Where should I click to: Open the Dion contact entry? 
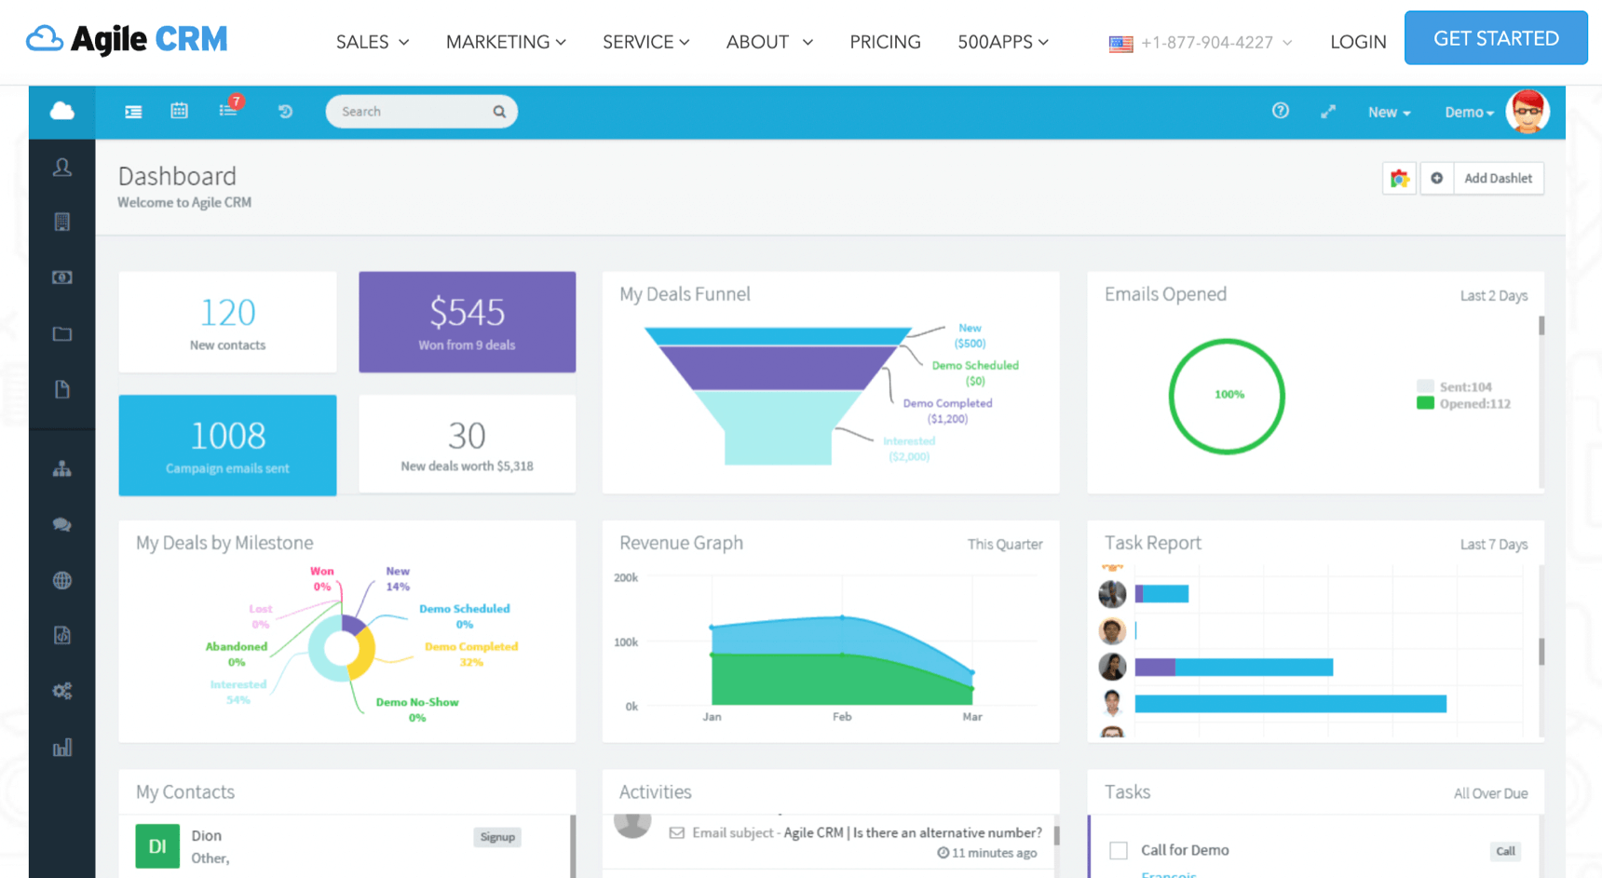[x=345, y=846]
